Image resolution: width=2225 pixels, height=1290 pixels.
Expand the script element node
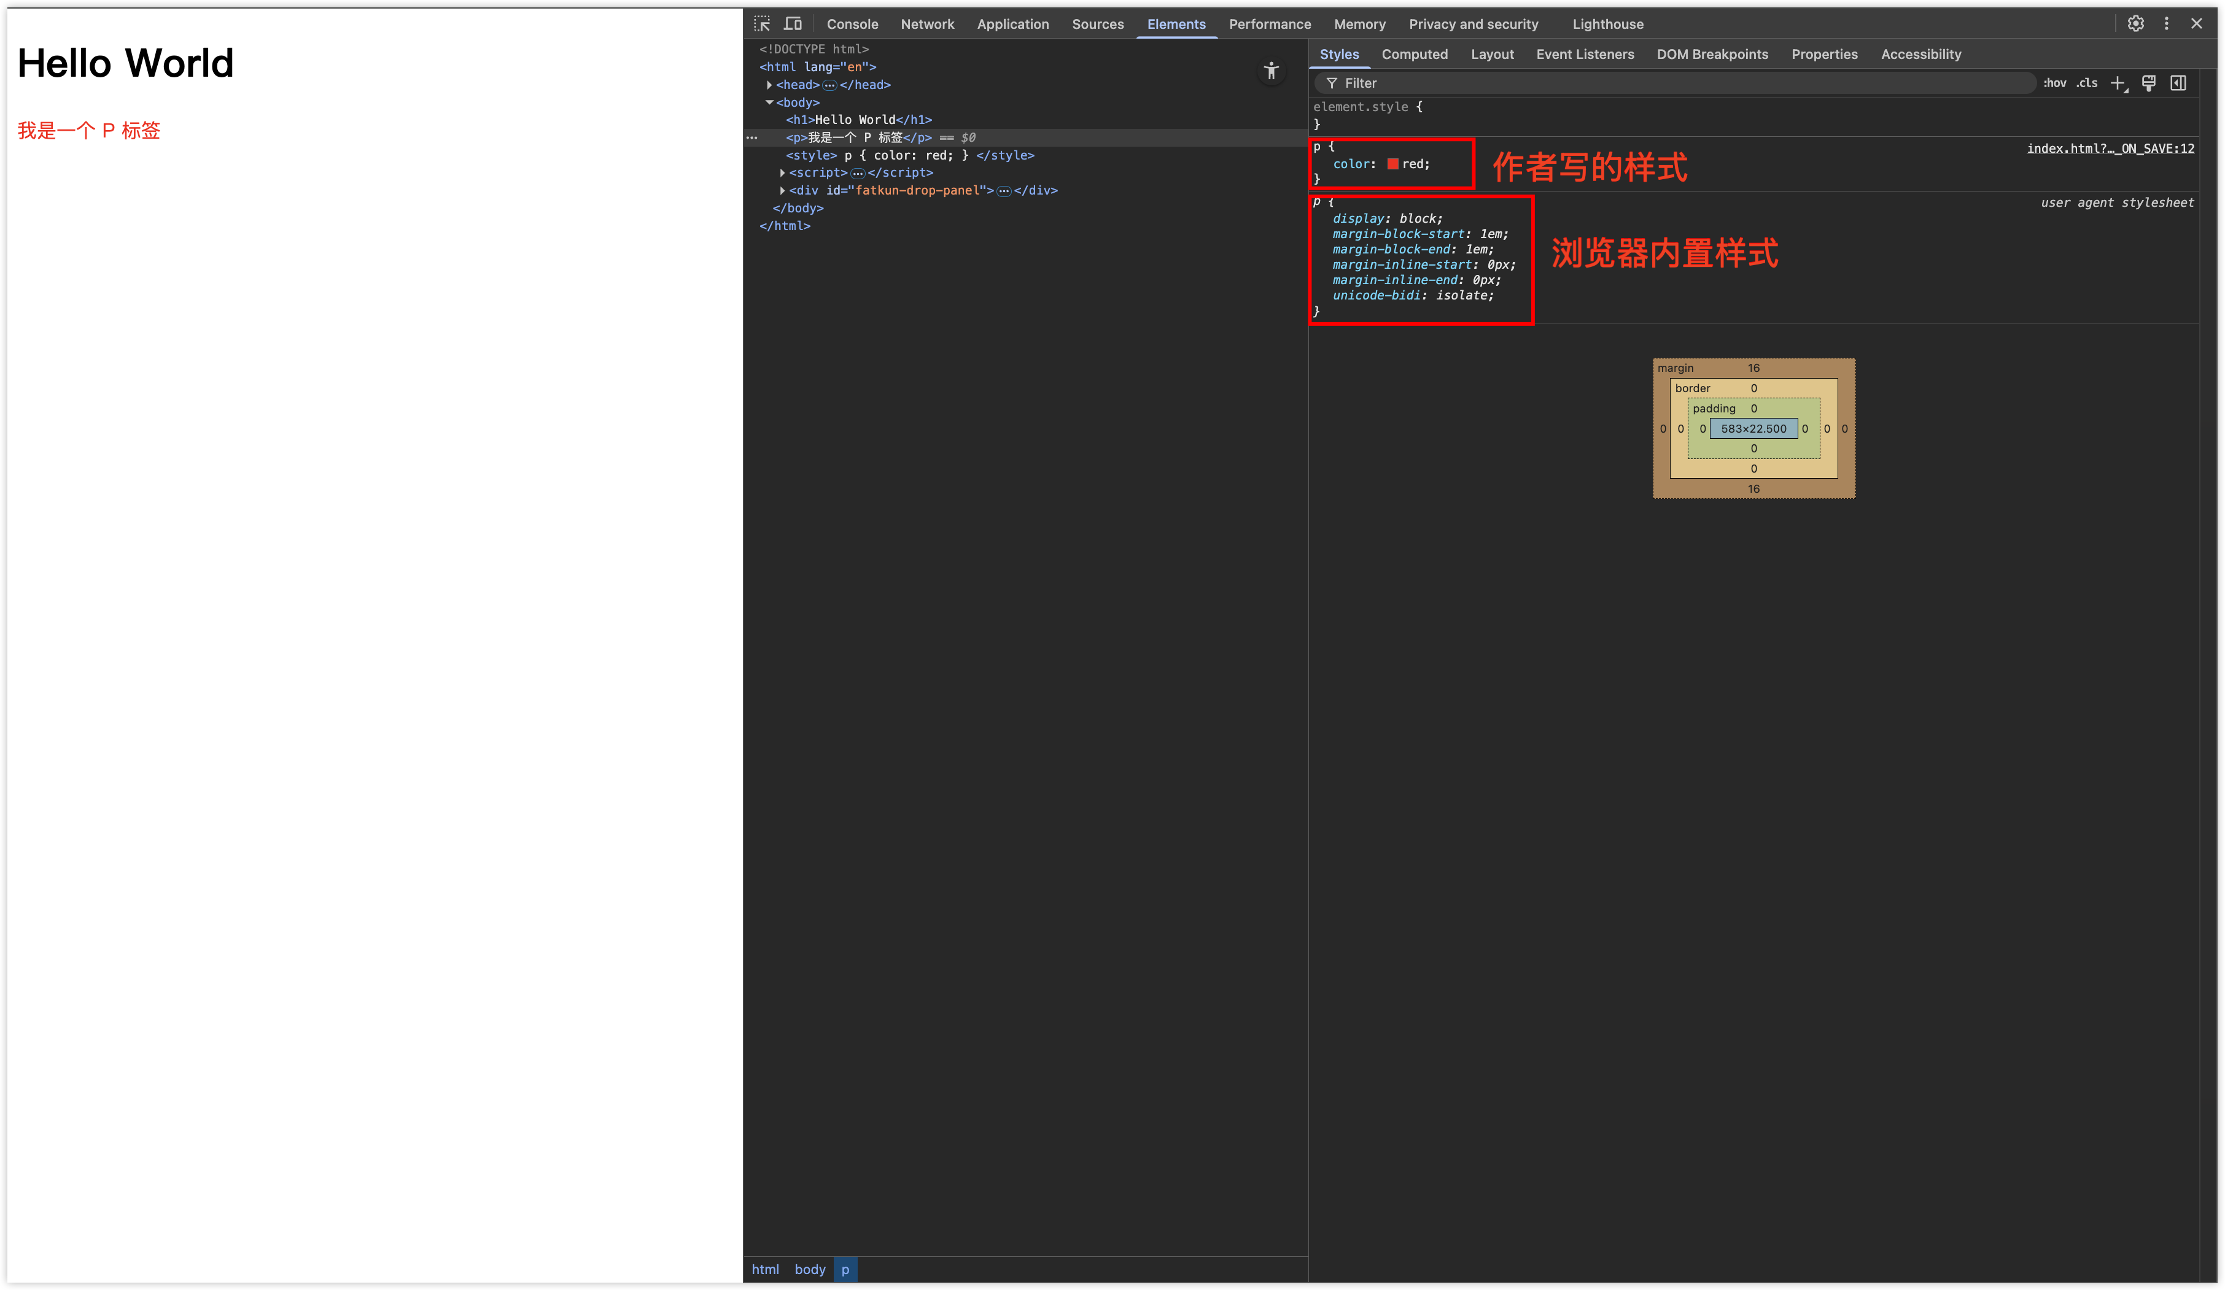point(782,173)
